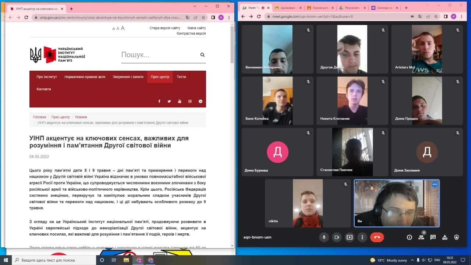Select Вениамин Макаренко's video tile
Screen dimensions: 471x265
click(x=277, y=49)
